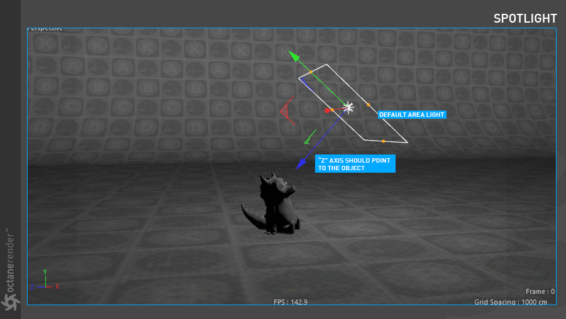Click the red rotation arc gizmo
566x319 pixels.
coord(285,112)
